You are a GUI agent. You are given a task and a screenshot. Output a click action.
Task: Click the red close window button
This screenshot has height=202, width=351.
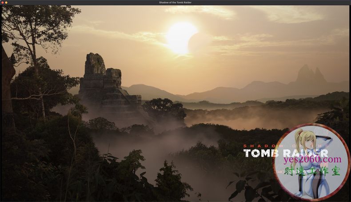(2, 3)
